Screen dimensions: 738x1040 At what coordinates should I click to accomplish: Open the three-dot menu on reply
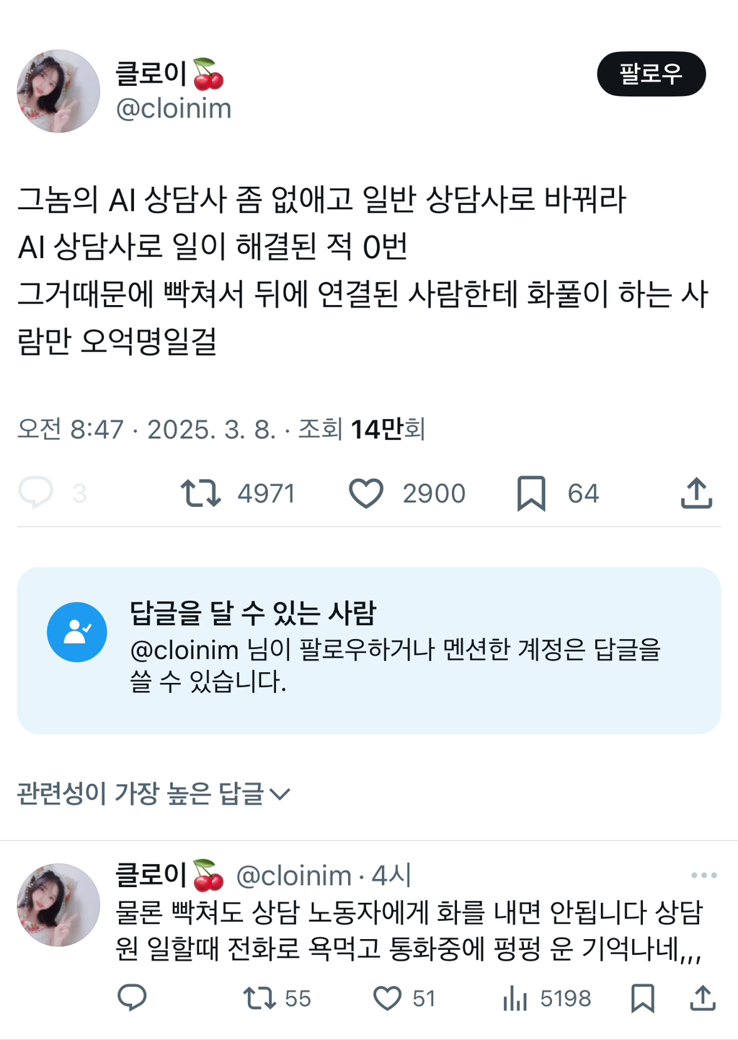click(x=703, y=876)
